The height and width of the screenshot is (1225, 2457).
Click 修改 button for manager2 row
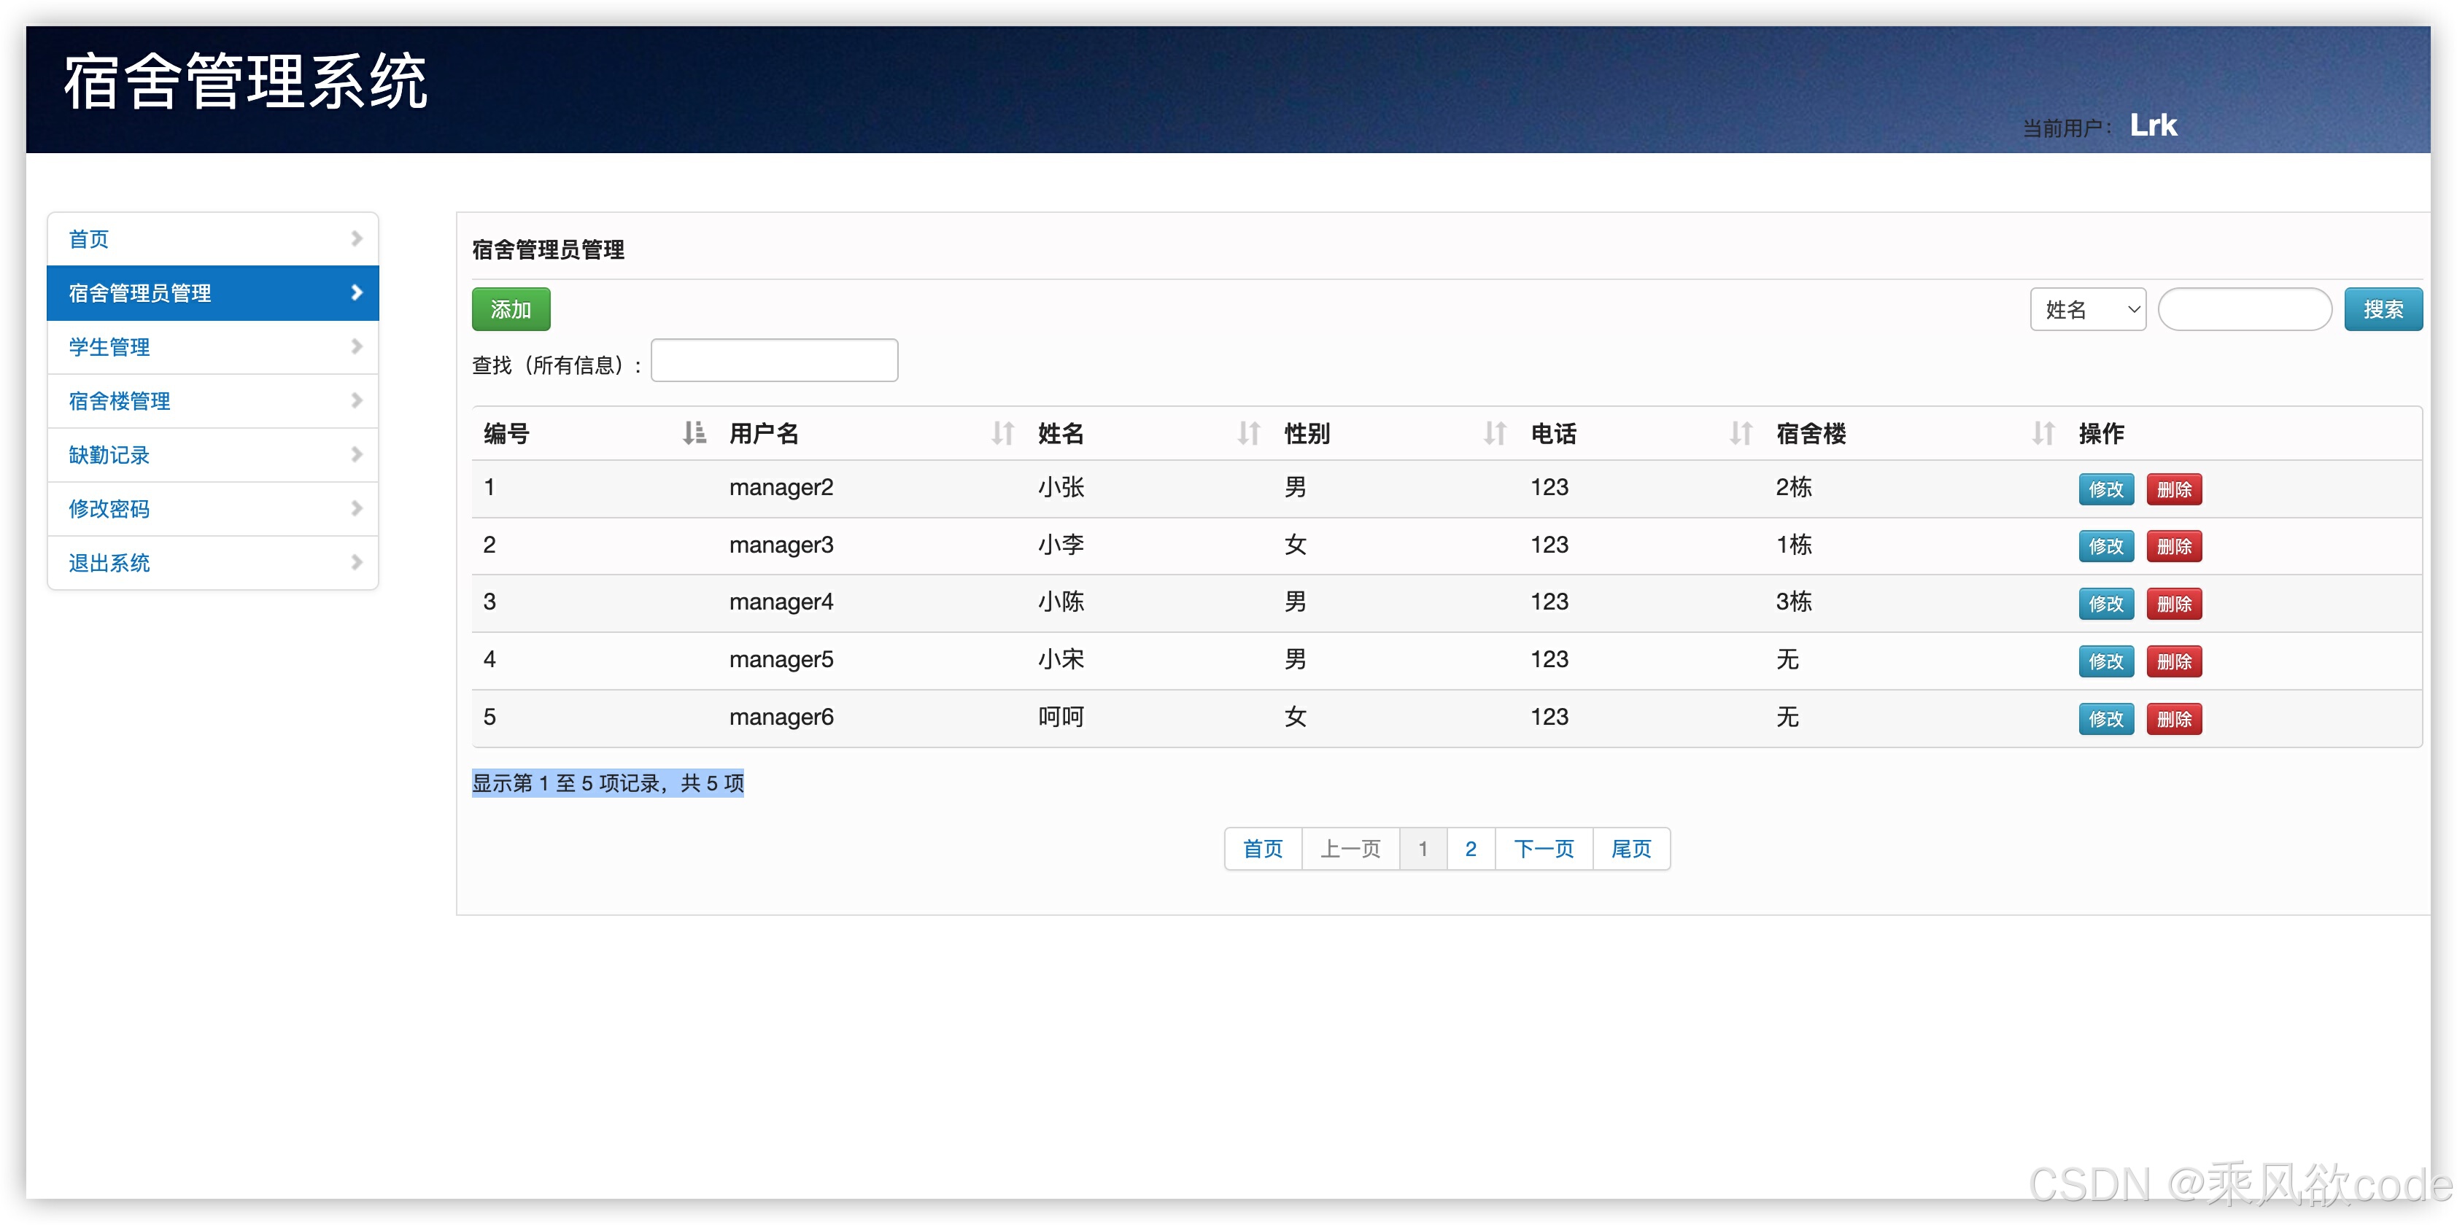click(2105, 490)
